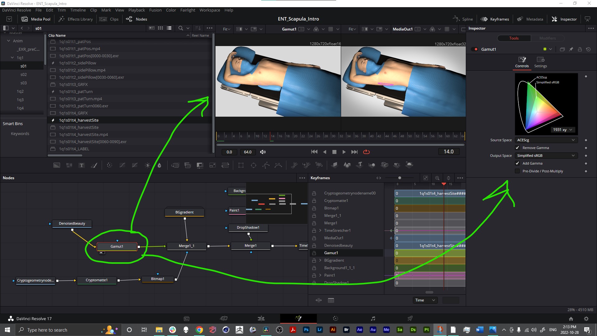This screenshot has width=597, height=336.
Task: Collapse the 1q1 bin folder
Action: pos(12,58)
